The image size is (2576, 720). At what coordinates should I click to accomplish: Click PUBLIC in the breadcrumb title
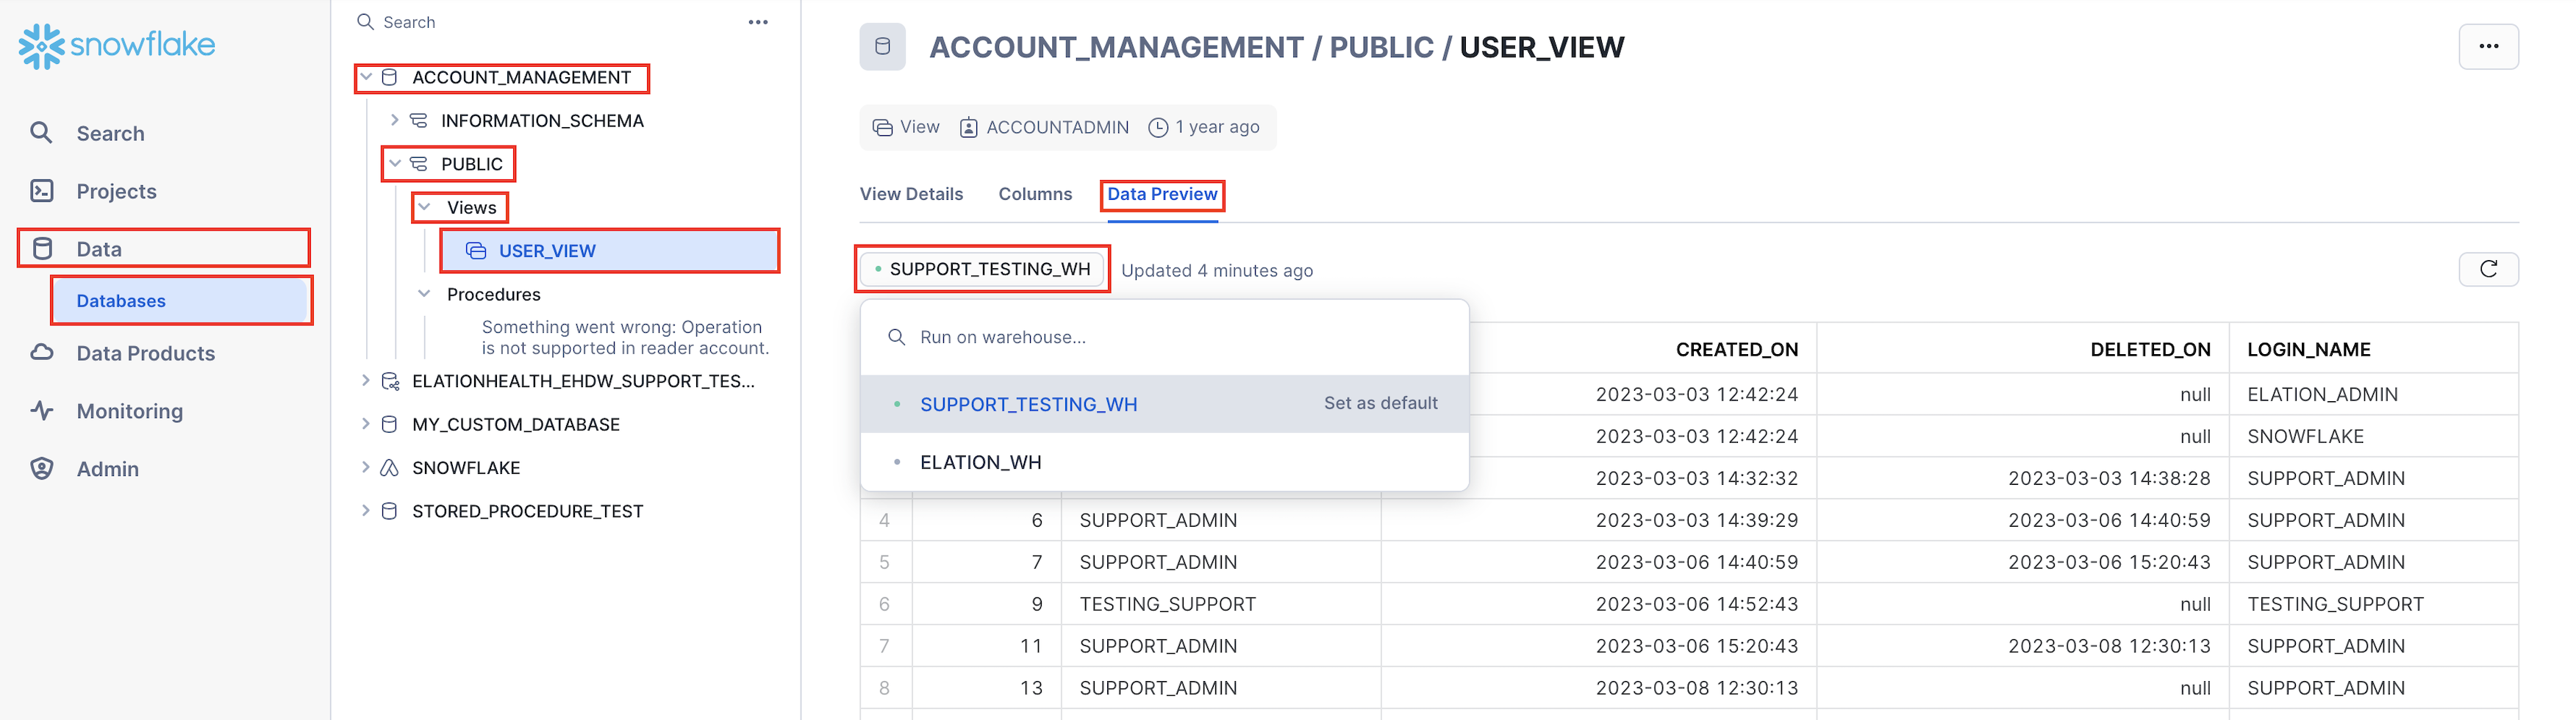[1381, 47]
